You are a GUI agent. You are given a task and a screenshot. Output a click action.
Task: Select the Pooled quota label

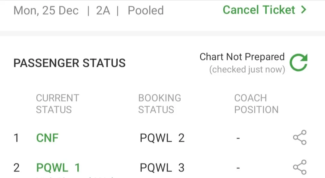click(145, 11)
